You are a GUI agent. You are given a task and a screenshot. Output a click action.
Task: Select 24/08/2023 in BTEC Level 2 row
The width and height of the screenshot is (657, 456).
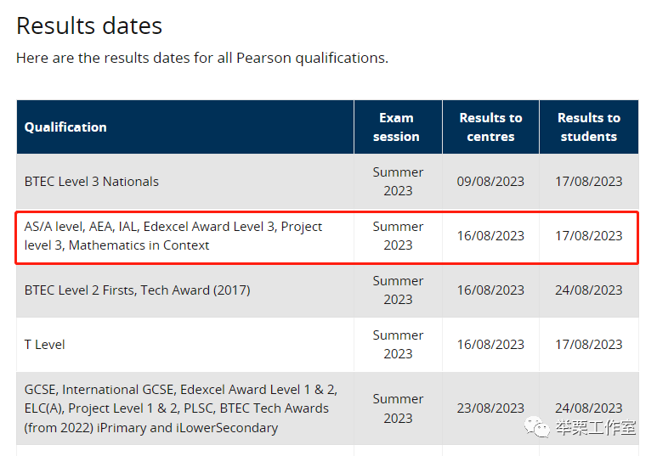(589, 290)
